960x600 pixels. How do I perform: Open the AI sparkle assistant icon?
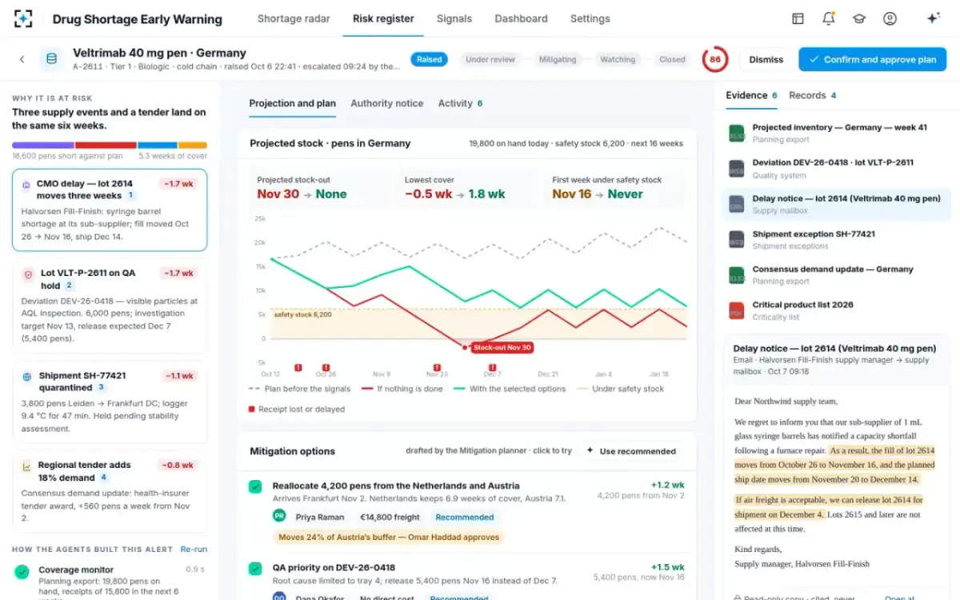[933, 18]
